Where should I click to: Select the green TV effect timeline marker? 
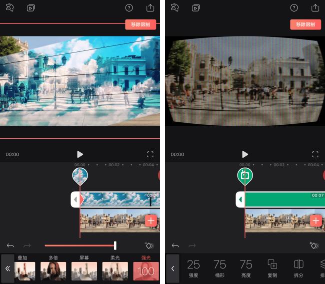(x=245, y=176)
